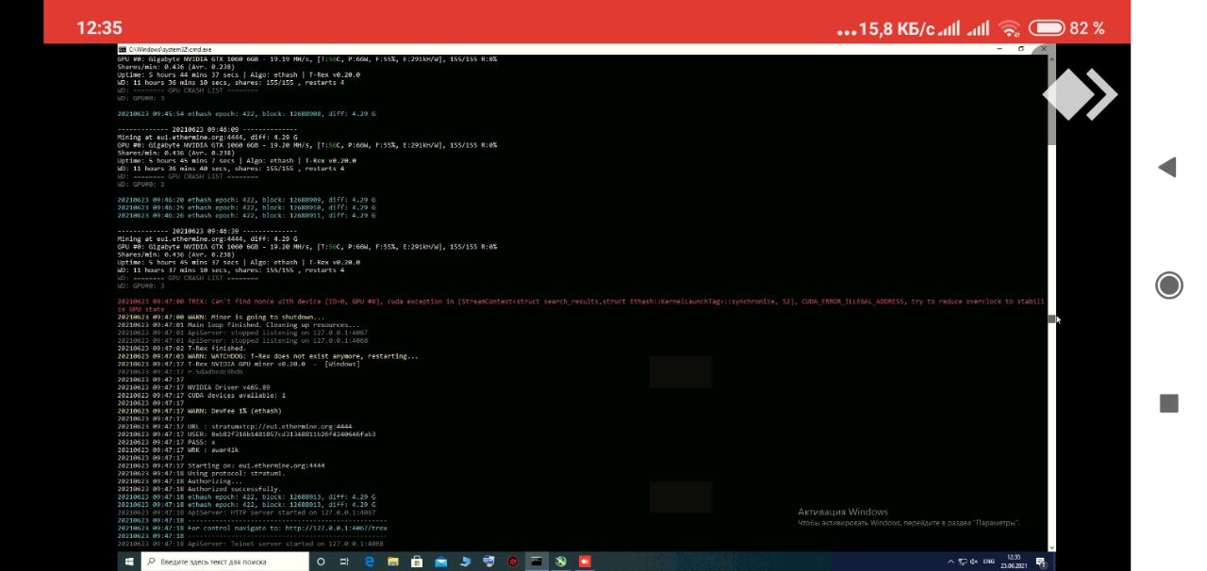Change the ENG input language
Image resolution: width=1207 pixels, height=571 pixels.
click(989, 562)
